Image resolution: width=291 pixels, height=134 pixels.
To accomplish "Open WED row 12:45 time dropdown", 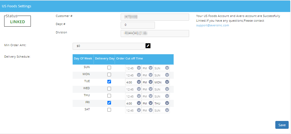I will [x=133, y=89].
